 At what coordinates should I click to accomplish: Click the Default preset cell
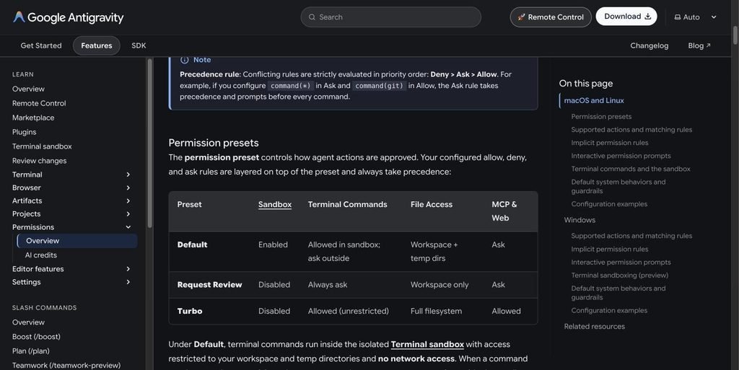pos(192,245)
